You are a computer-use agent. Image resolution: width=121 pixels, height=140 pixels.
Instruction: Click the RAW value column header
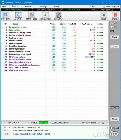87,24
